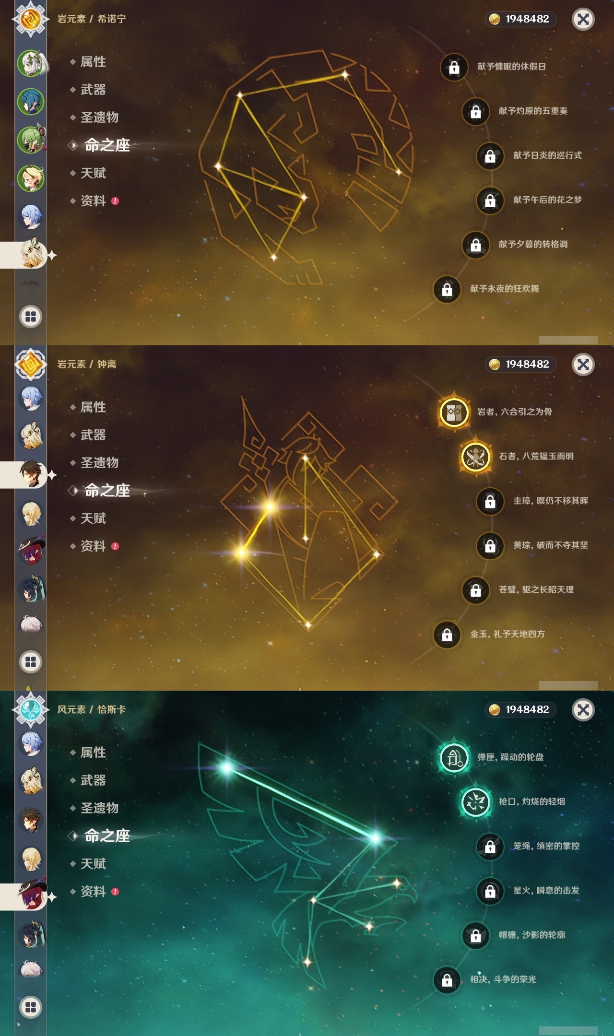
Task: Pick the blonde traveler avatar in Chasca sidebar
Action: tap(31, 859)
